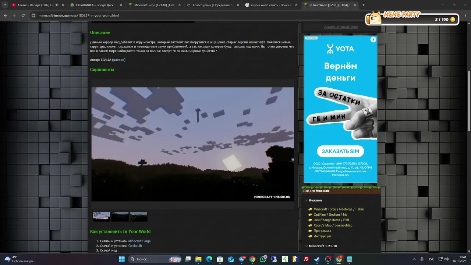
Task: Open Xaero's Map sidebar link
Action: (323, 225)
